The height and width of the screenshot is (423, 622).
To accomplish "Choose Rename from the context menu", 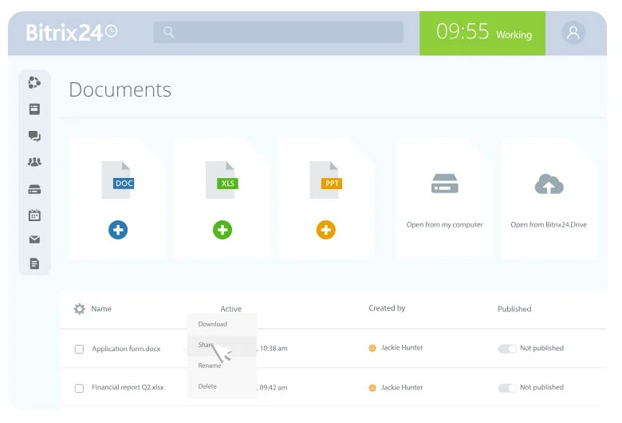I will point(210,366).
